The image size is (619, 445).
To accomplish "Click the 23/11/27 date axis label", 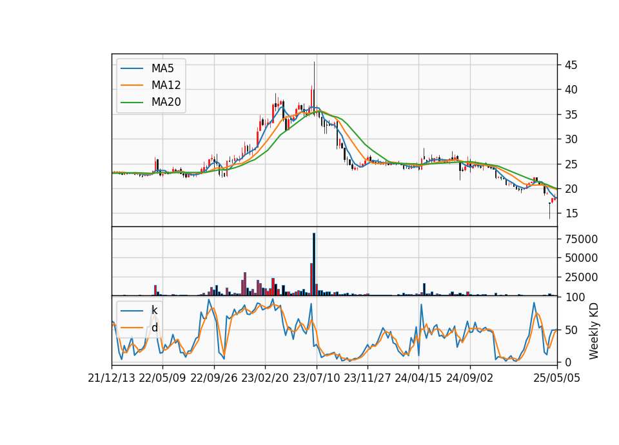I will pyautogui.click(x=368, y=378).
